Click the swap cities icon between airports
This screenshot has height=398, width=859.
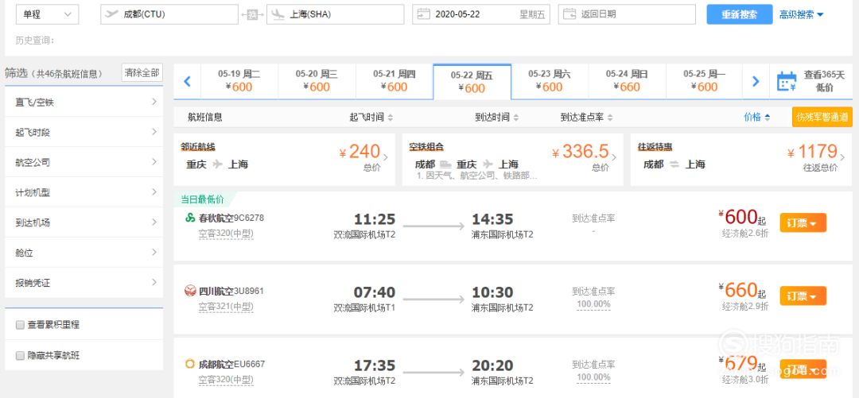pyautogui.click(x=252, y=14)
